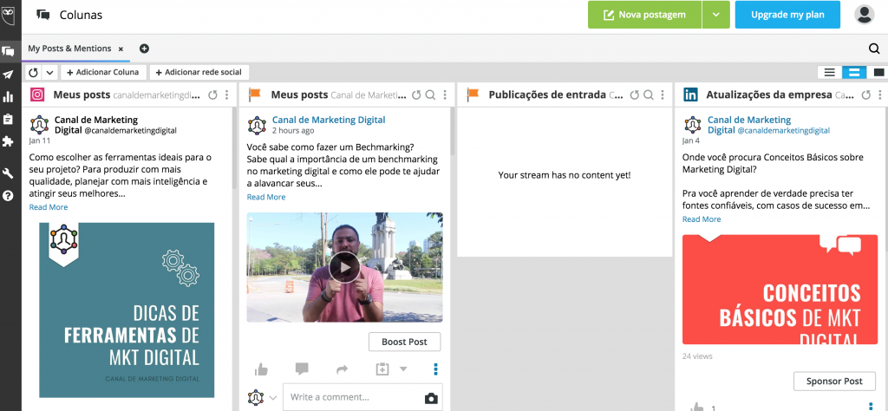Click '2 hours ago' timestamp
The width and height of the screenshot is (888, 411).
click(293, 130)
